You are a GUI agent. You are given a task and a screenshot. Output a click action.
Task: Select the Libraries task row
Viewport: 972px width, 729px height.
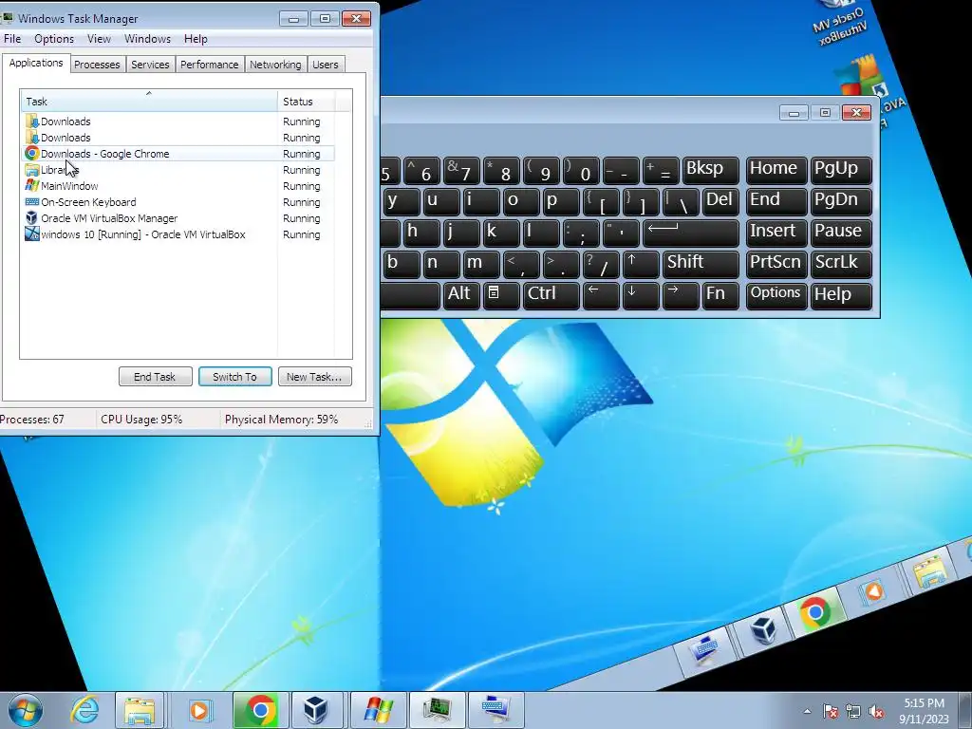pyautogui.click(x=178, y=170)
